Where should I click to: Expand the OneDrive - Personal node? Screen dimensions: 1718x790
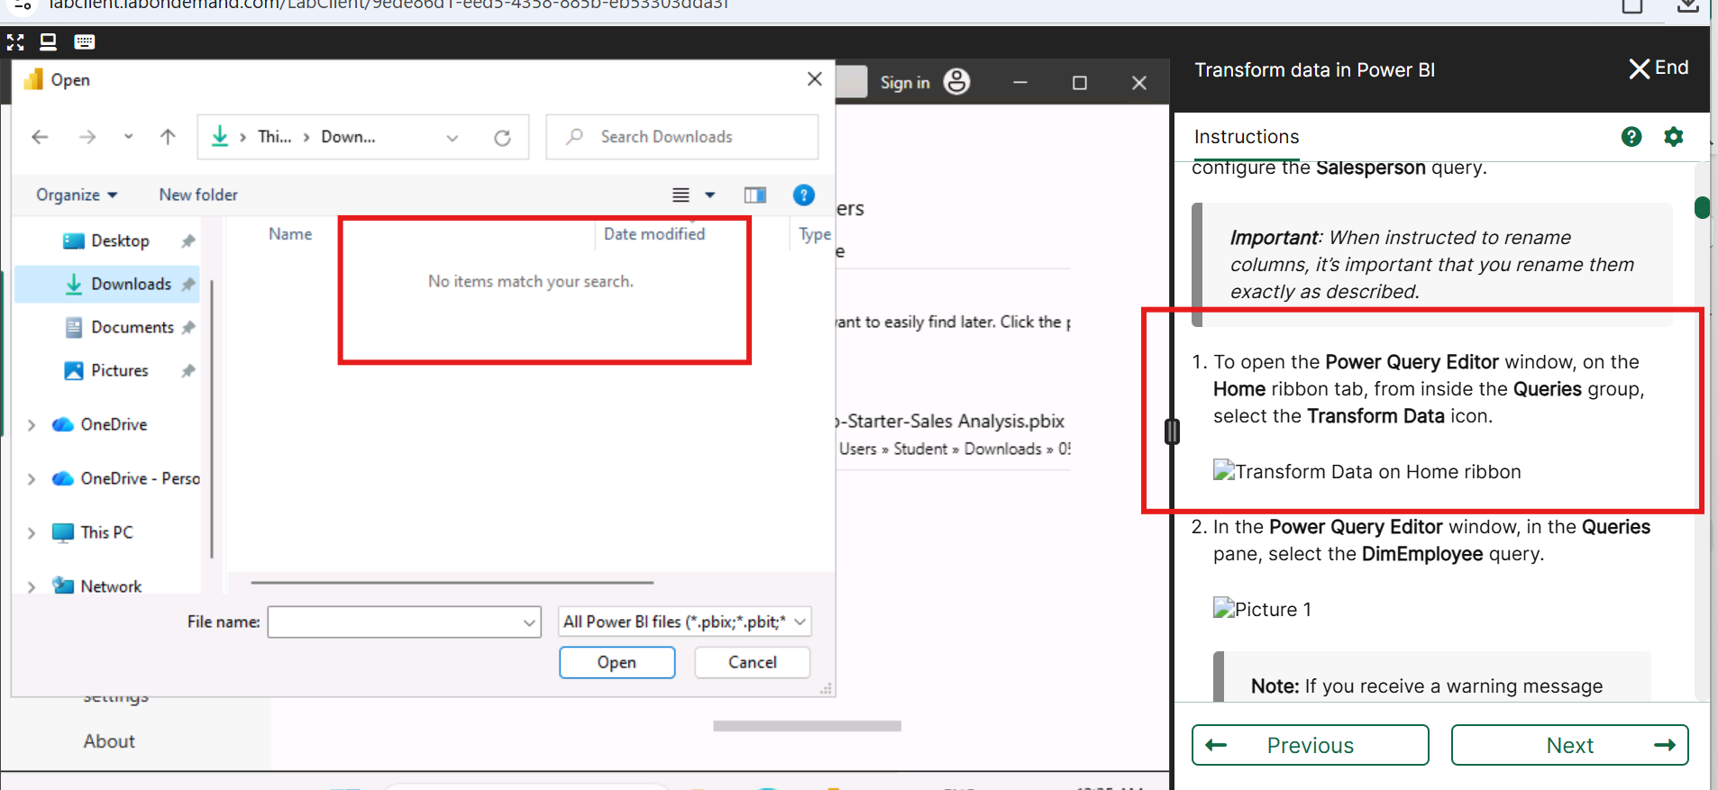[x=32, y=479]
